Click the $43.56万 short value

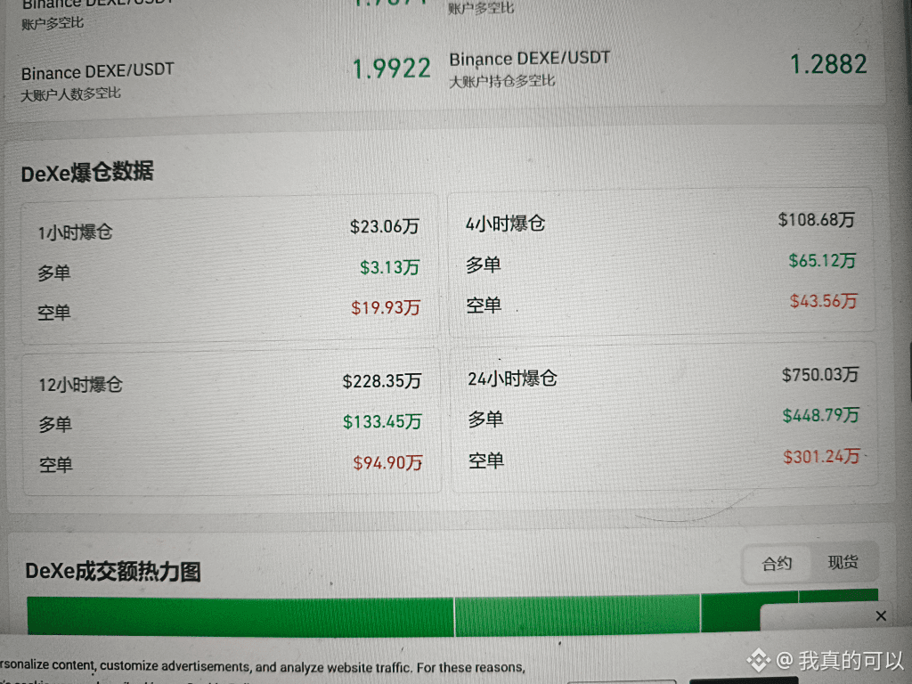tap(823, 301)
